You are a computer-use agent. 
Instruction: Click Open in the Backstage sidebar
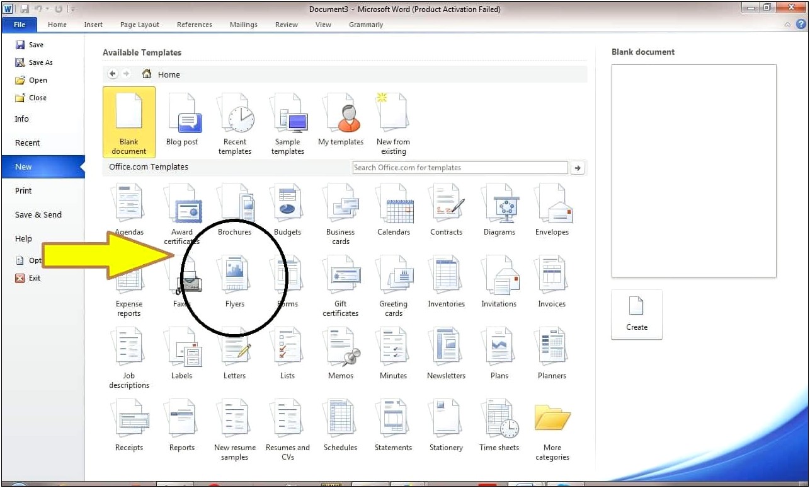coord(31,80)
